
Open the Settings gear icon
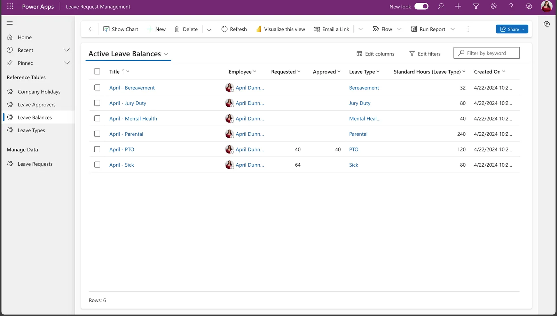click(494, 6)
